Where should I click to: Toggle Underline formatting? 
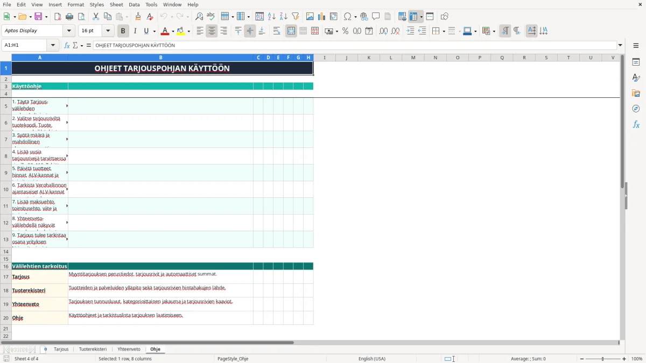(146, 31)
